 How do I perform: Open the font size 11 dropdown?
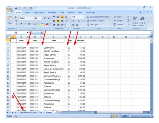point(41,18)
